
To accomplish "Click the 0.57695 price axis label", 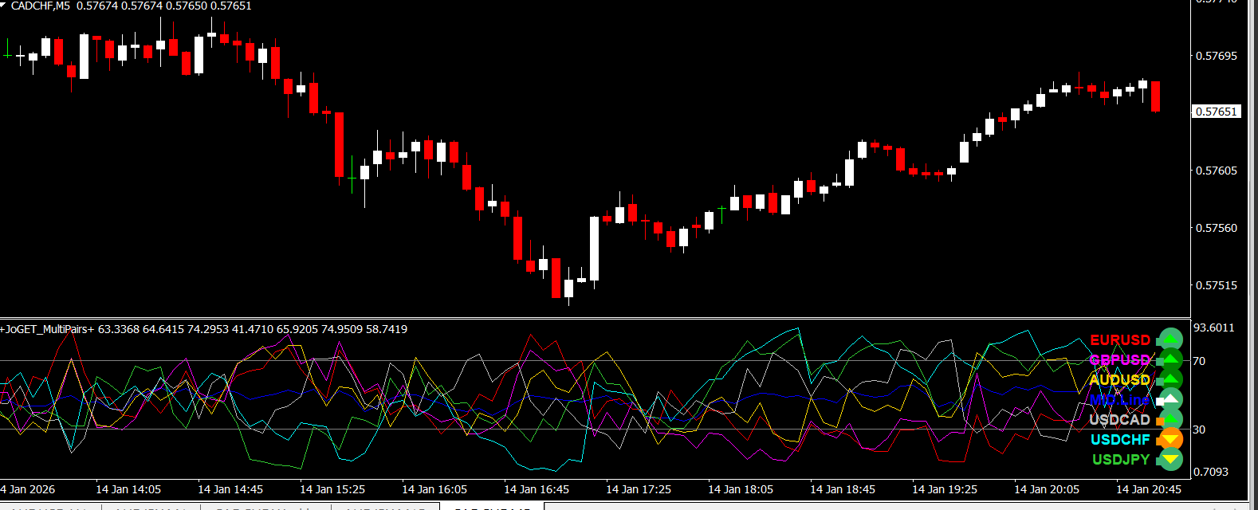I will (x=1216, y=56).
